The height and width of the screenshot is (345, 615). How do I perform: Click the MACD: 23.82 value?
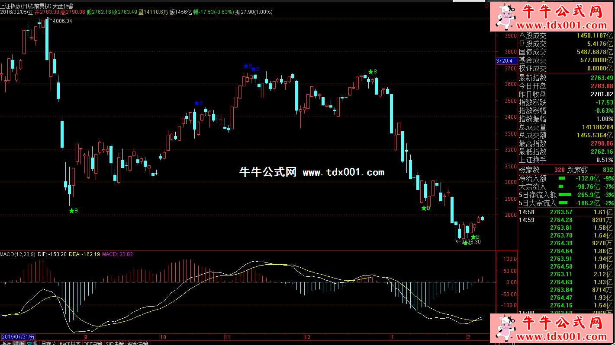coord(118,254)
